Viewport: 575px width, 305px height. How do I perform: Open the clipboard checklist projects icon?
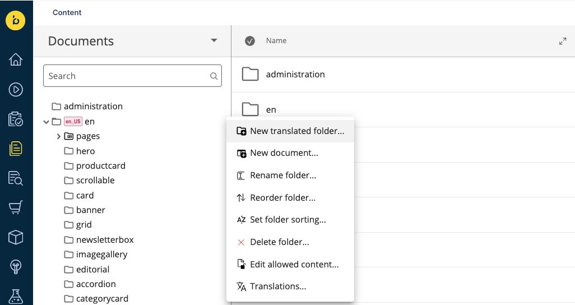(15, 119)
